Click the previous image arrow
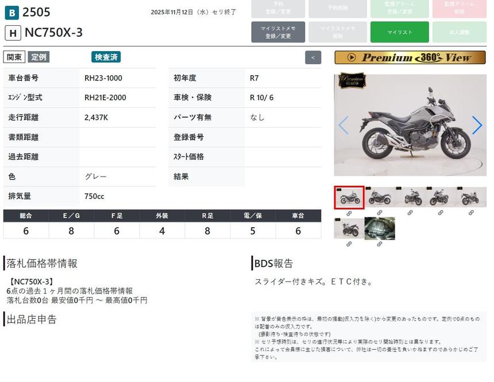 [x=343, y=125]
